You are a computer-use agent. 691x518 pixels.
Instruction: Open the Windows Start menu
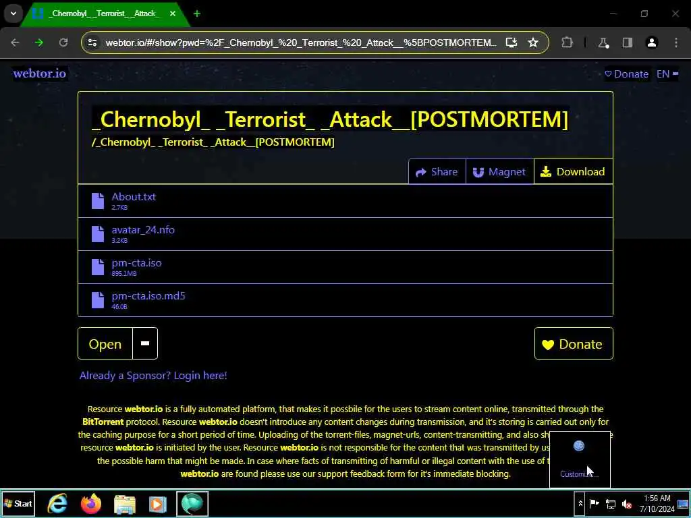[x=18, y=503]
